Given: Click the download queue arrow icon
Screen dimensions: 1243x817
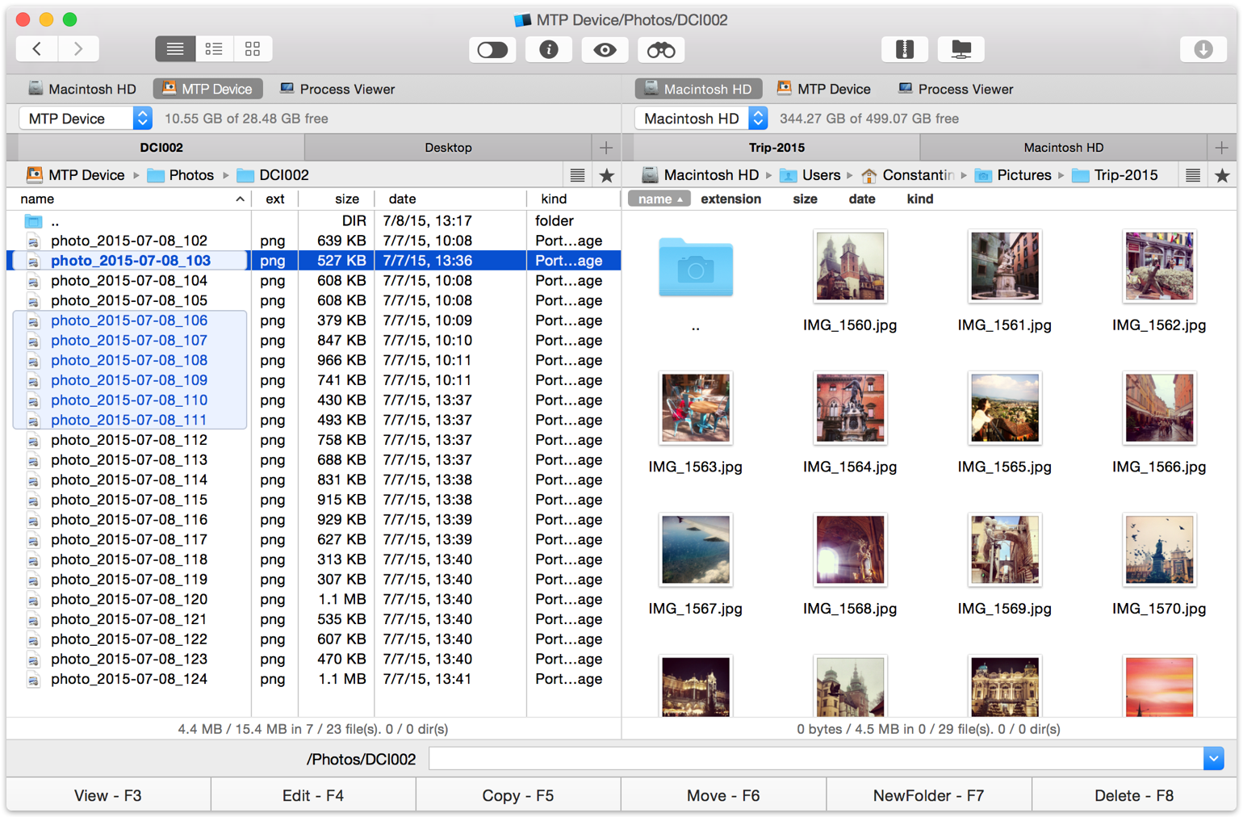Looking at the screenshot, I should point(1203,50).
